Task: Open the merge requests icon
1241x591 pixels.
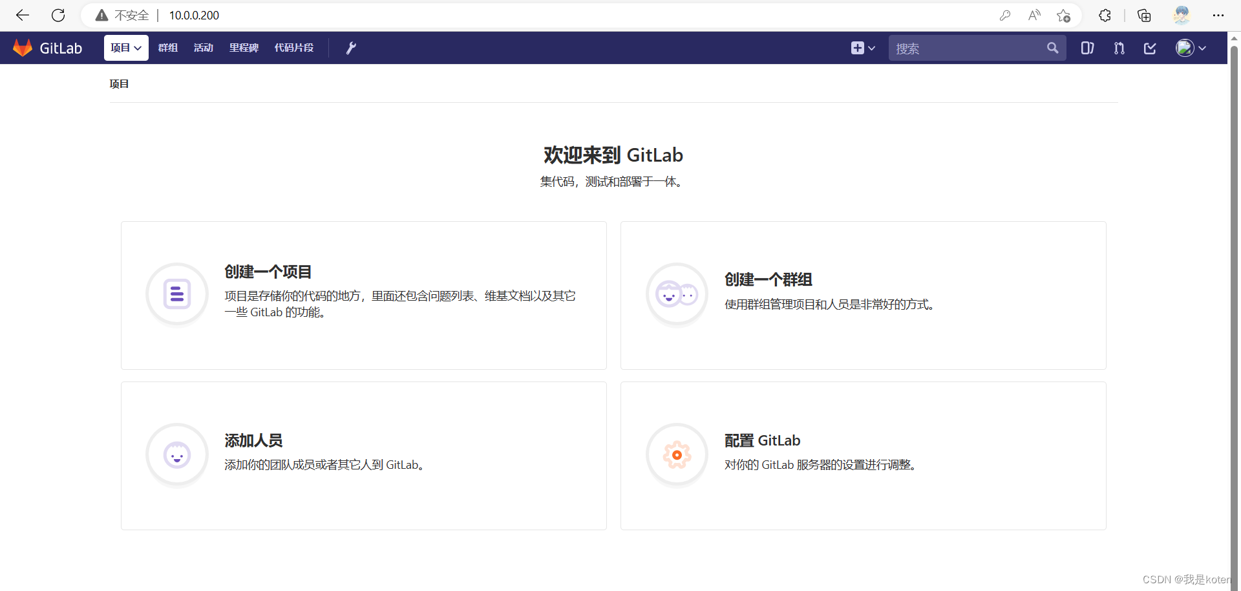Action: pyautogui.click(x=1119, y=48)
